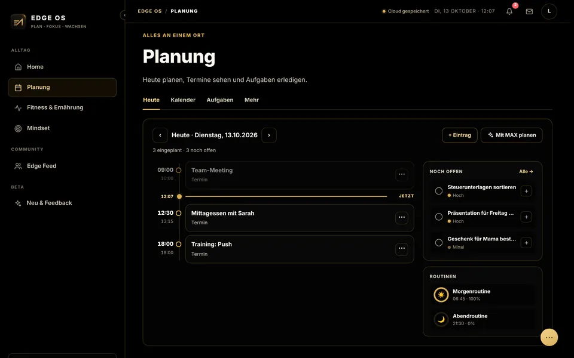This screenshot has width=574, height=358.
Task: Collapse the sidebar with the arrow handle
Action: point(124,15)
